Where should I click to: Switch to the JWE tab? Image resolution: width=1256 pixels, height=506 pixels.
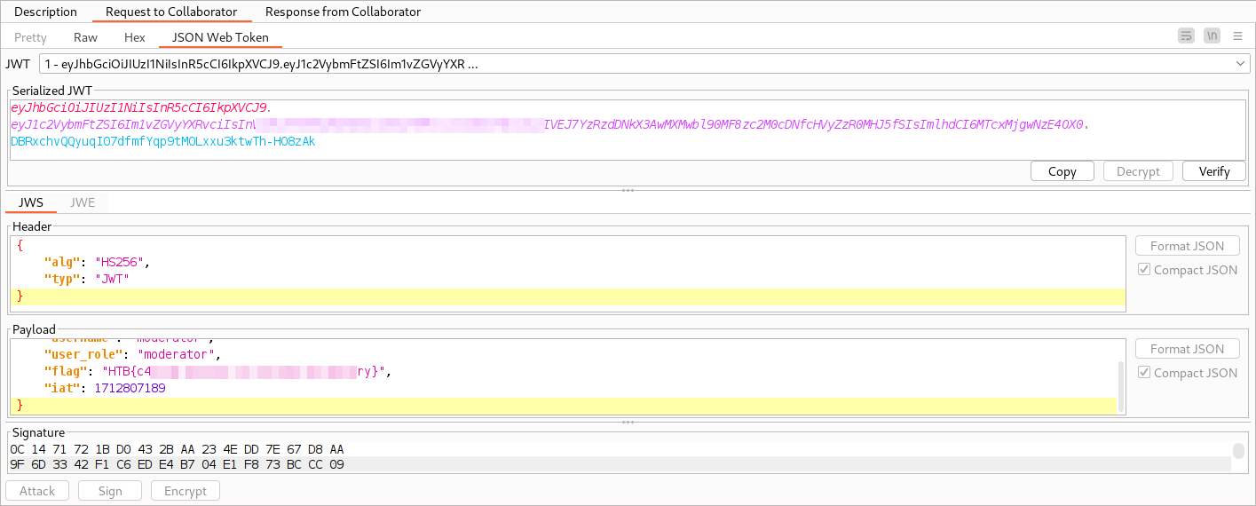[x=83, y=202]
